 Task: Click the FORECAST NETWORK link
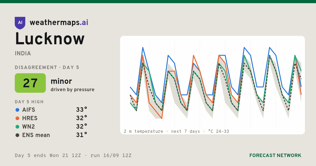[275, 155]
